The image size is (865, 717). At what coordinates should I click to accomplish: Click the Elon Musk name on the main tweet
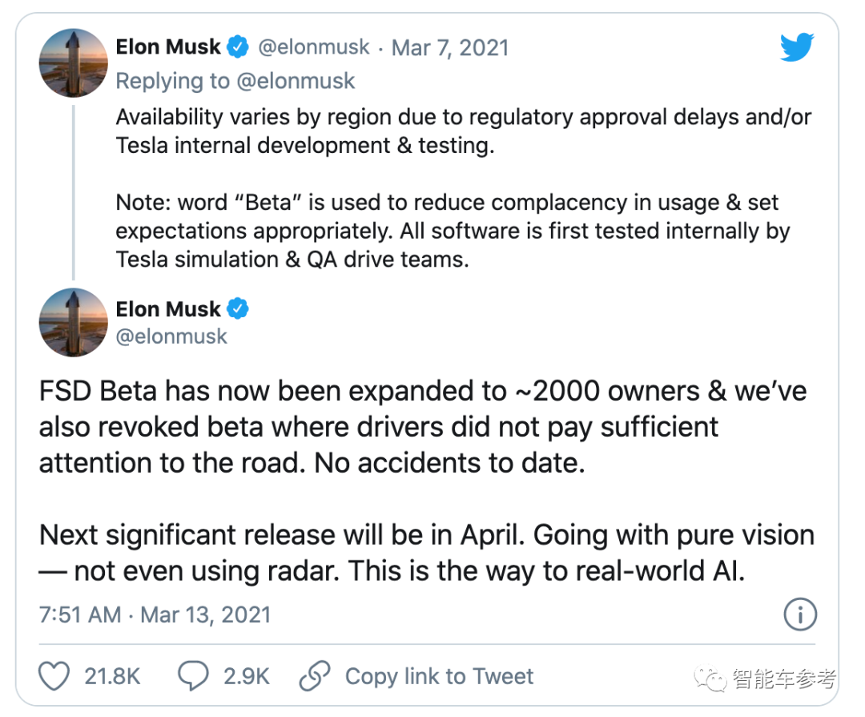tap(168, 309)
